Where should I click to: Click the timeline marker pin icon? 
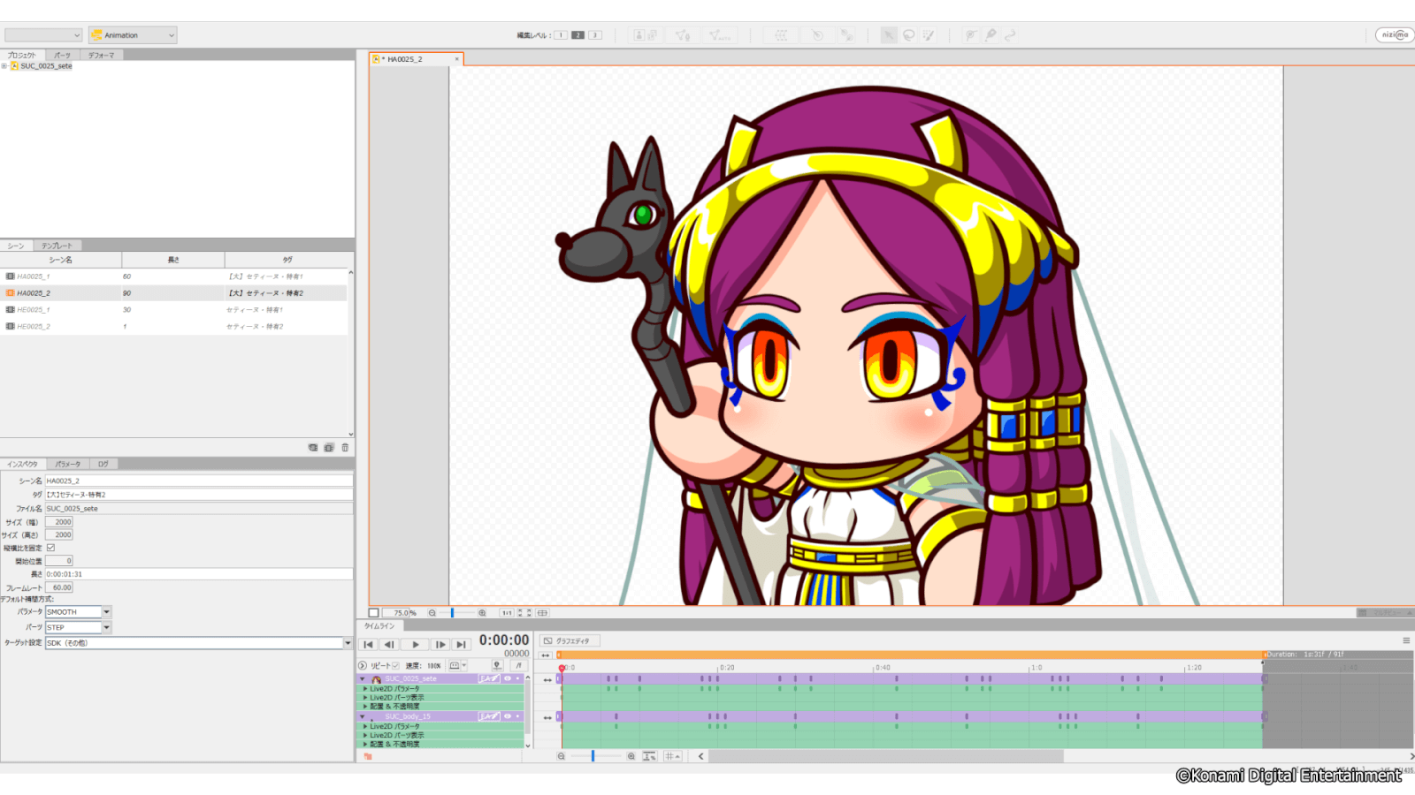coord(497,665)
